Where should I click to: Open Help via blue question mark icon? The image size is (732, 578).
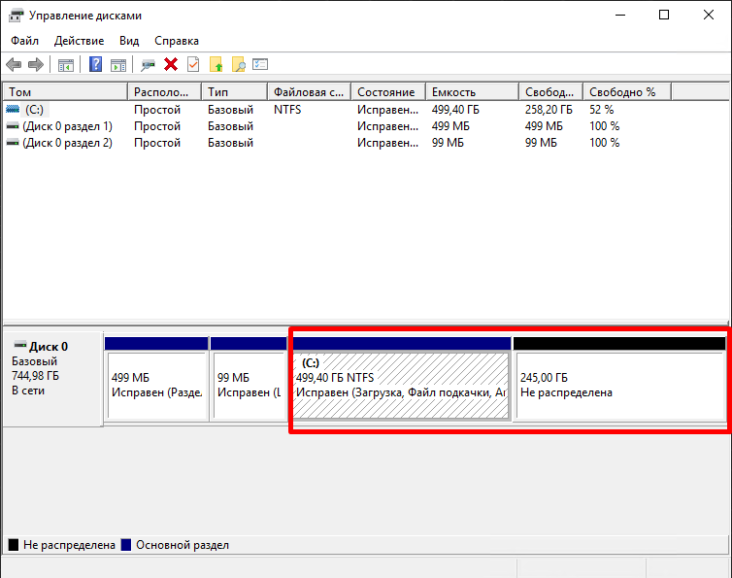coord(96,65)
